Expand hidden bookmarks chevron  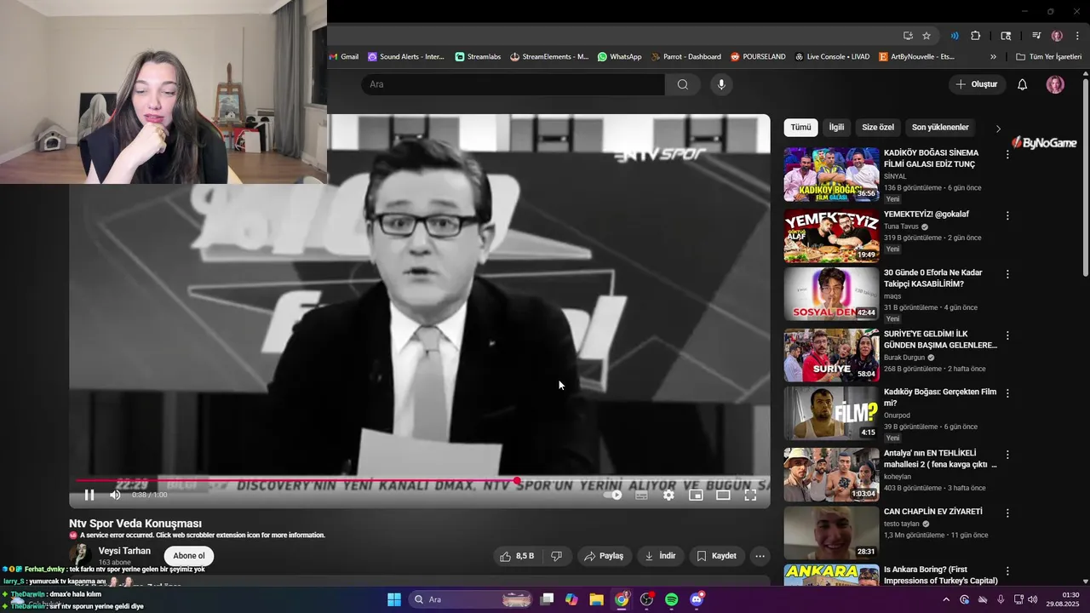click(x=993, y=57)
